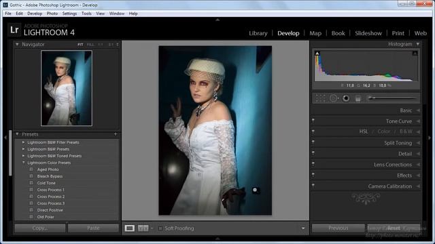Apply the Bleach Bypass preset
This screenshot has height=244, width=435.
[x=50, y=176]
